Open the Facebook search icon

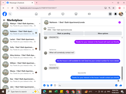[x=10, y=14]
